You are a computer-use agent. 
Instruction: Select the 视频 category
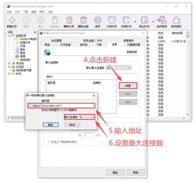(x=22, y=56)
